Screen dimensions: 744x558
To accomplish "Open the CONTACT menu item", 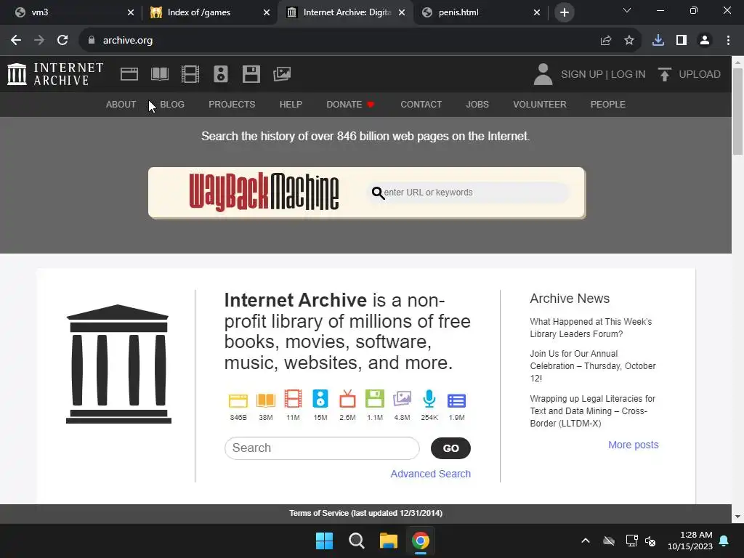I will pyautogui.click(x=421, y=105).
